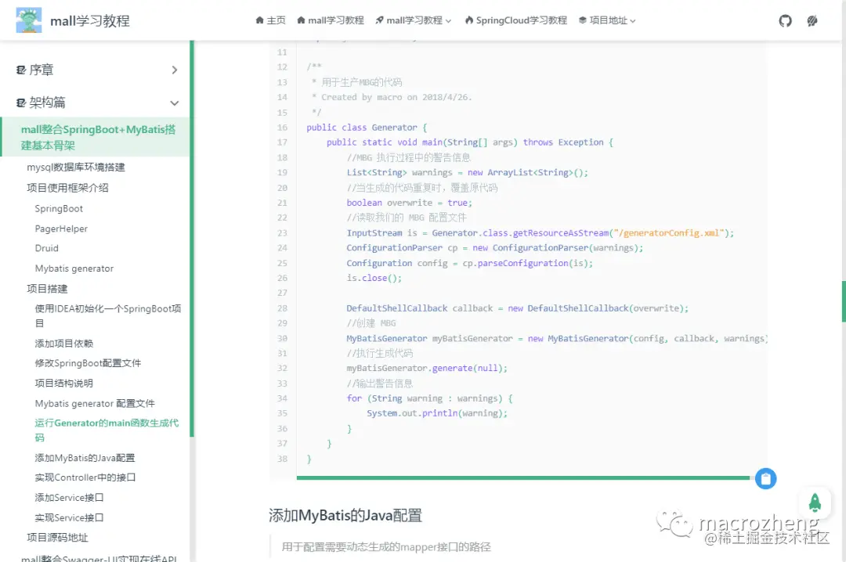Expand the 序章 sidebar section
Image resolution: width=846 pixels, height=562 pixels.
pos(97,70)
